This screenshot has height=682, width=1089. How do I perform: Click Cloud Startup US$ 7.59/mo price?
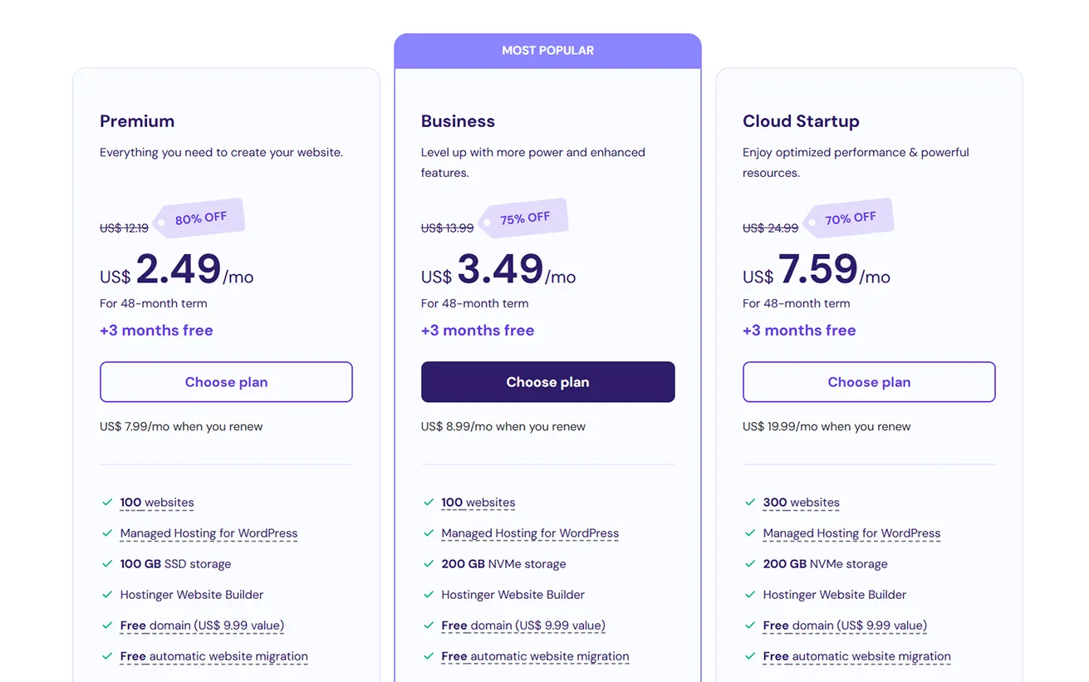(817, 270)
